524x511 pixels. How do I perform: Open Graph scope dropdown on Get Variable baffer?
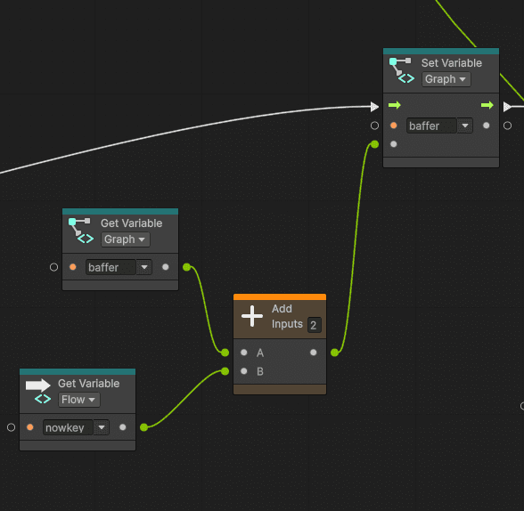click(x=126, y=239)
